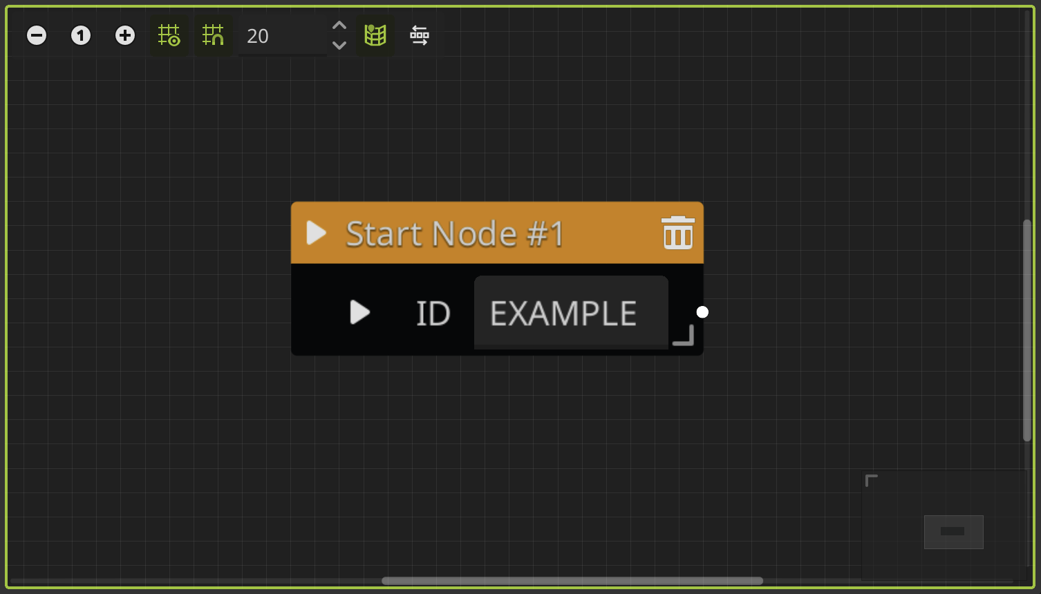The image size is (1041, 594).
Task: Click the auto-arrange nodes icon
Action: pyautogui.click(x=419, y=35)
